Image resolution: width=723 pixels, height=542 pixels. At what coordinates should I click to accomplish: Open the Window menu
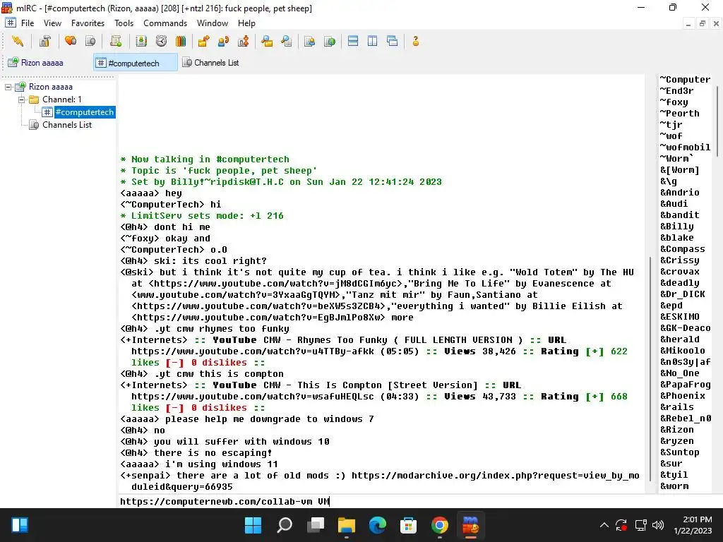(212, 23)
